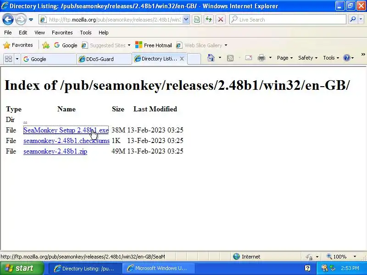Open Suggested Sites favorites item

[106, 45]
